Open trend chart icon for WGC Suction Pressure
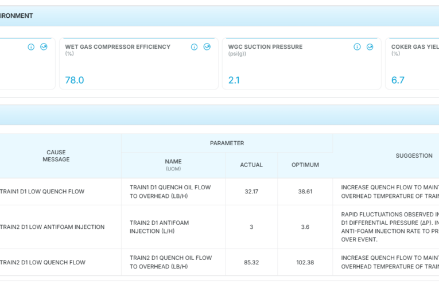Screen dimensions: 439x284 [370, 47]
